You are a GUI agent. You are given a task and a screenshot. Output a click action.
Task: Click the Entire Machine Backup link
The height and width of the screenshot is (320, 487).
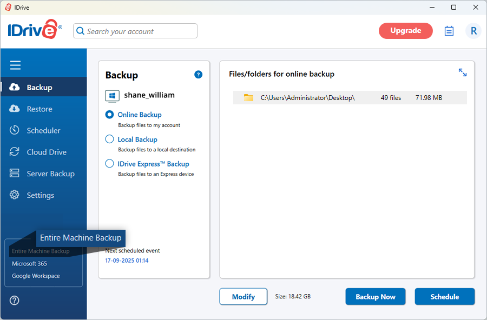click(x=41, y=251)
